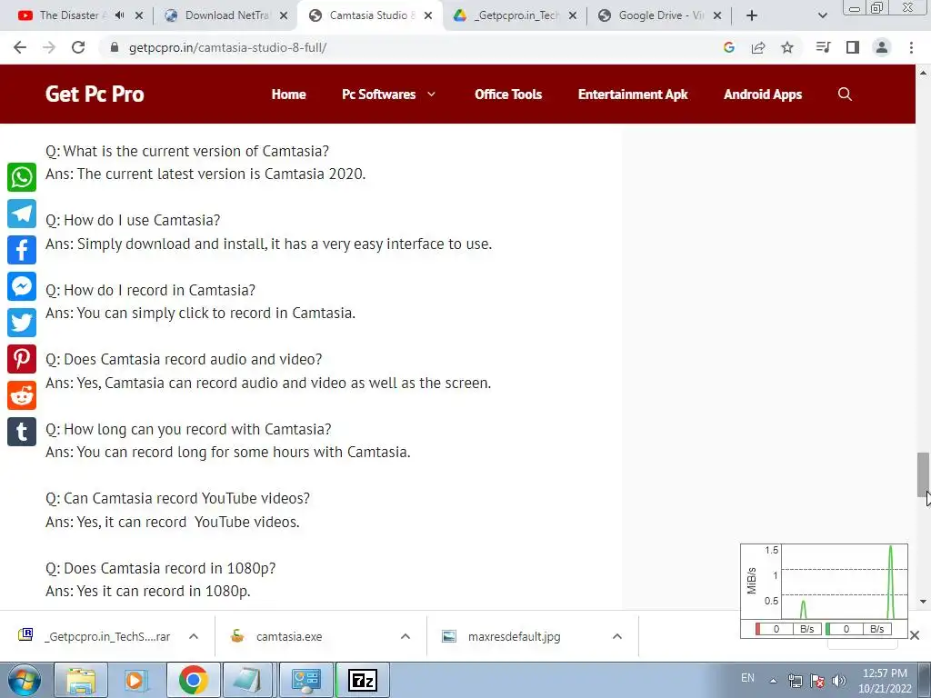Click the volume icon in system tray
This screenshot has width=931, height=698.
[839, 681]
